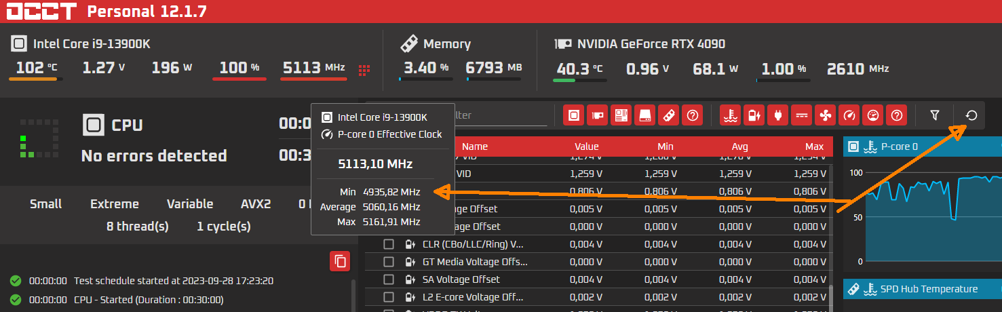Click the CPU voltage reading 1.27 V

104,68
